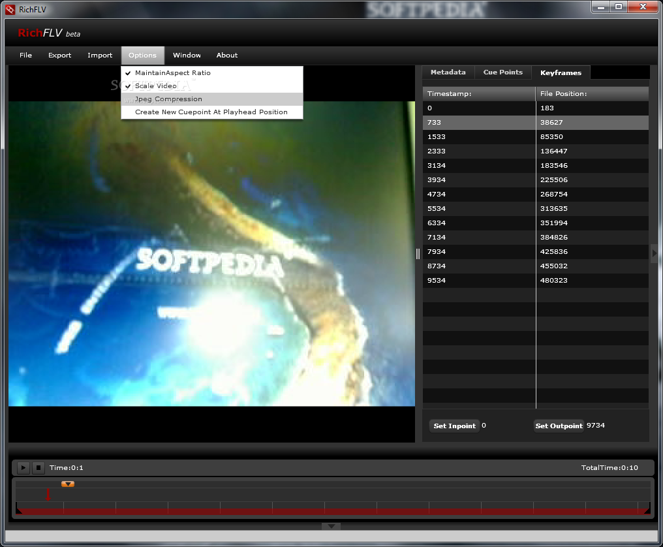Select keyframe row with timestamp 7934
This screenshot has width=663, height=547.
(x=536, y=252)
